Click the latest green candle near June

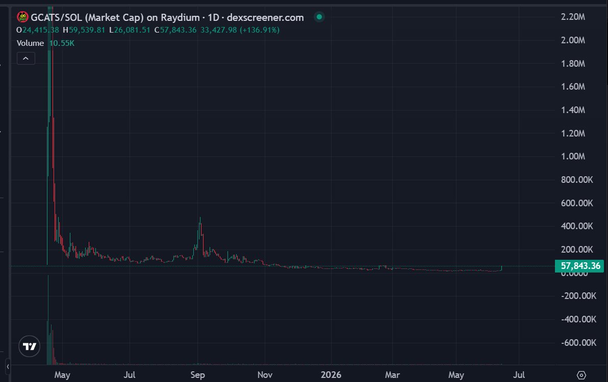(x=501, y=268)
